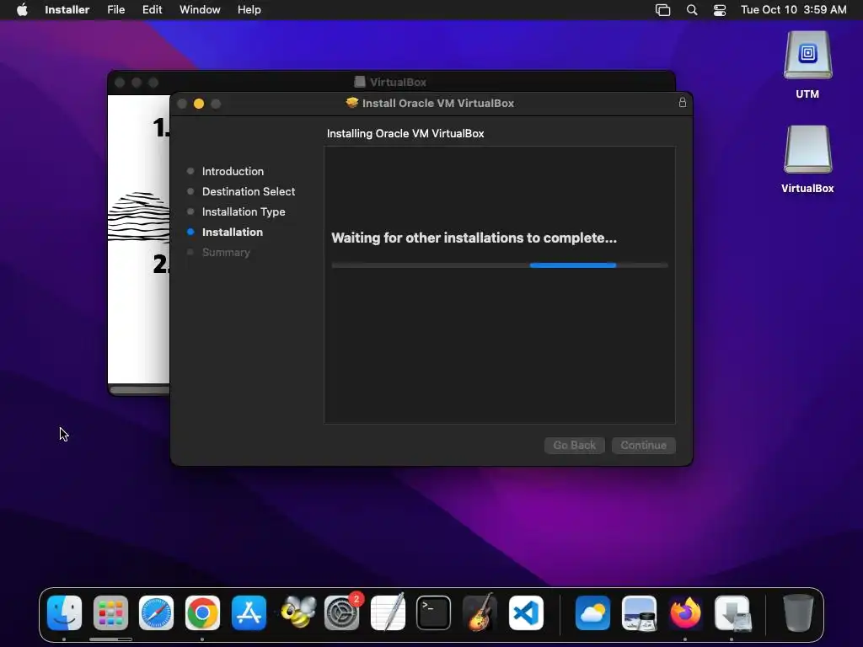Click the scrollbar in VirtualBox disk window
This screenshot has height=647, width=863.
(x=140, y=390)
